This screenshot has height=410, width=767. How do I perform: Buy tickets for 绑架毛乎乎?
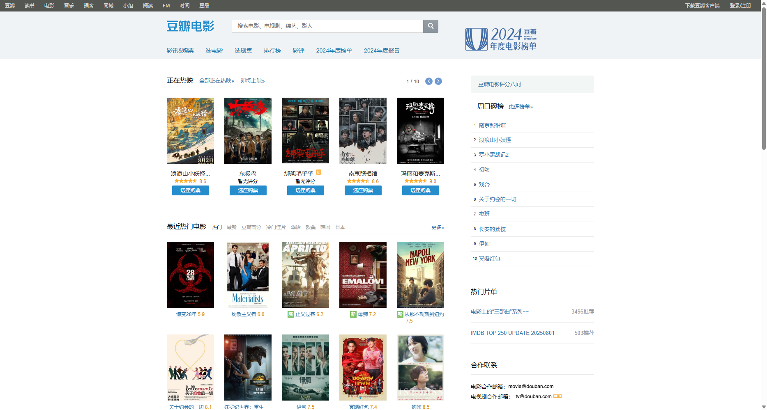pyautogui.click(x=305, y=190)
